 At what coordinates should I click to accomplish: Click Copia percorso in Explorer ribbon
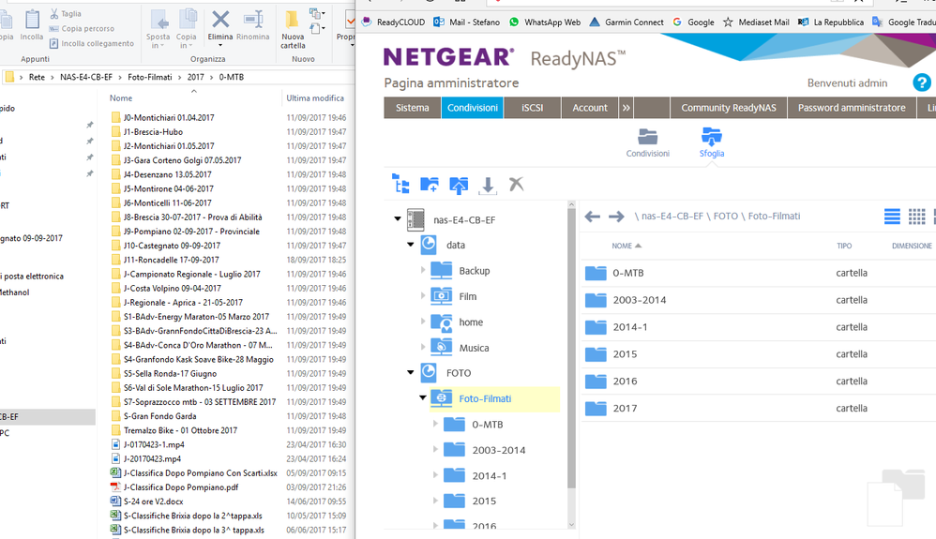coord(82,29)
